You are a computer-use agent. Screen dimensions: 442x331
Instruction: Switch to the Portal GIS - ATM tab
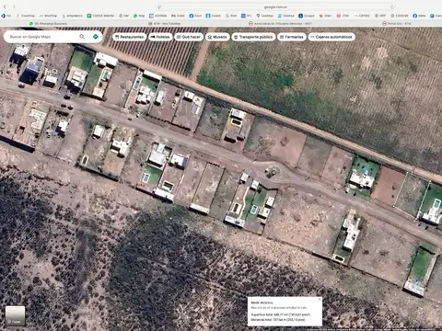click(x=396, y=23)
